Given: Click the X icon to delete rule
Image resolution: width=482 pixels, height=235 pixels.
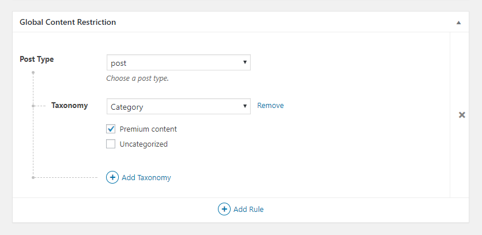Looking at the screenshot, I should [462, 115].
